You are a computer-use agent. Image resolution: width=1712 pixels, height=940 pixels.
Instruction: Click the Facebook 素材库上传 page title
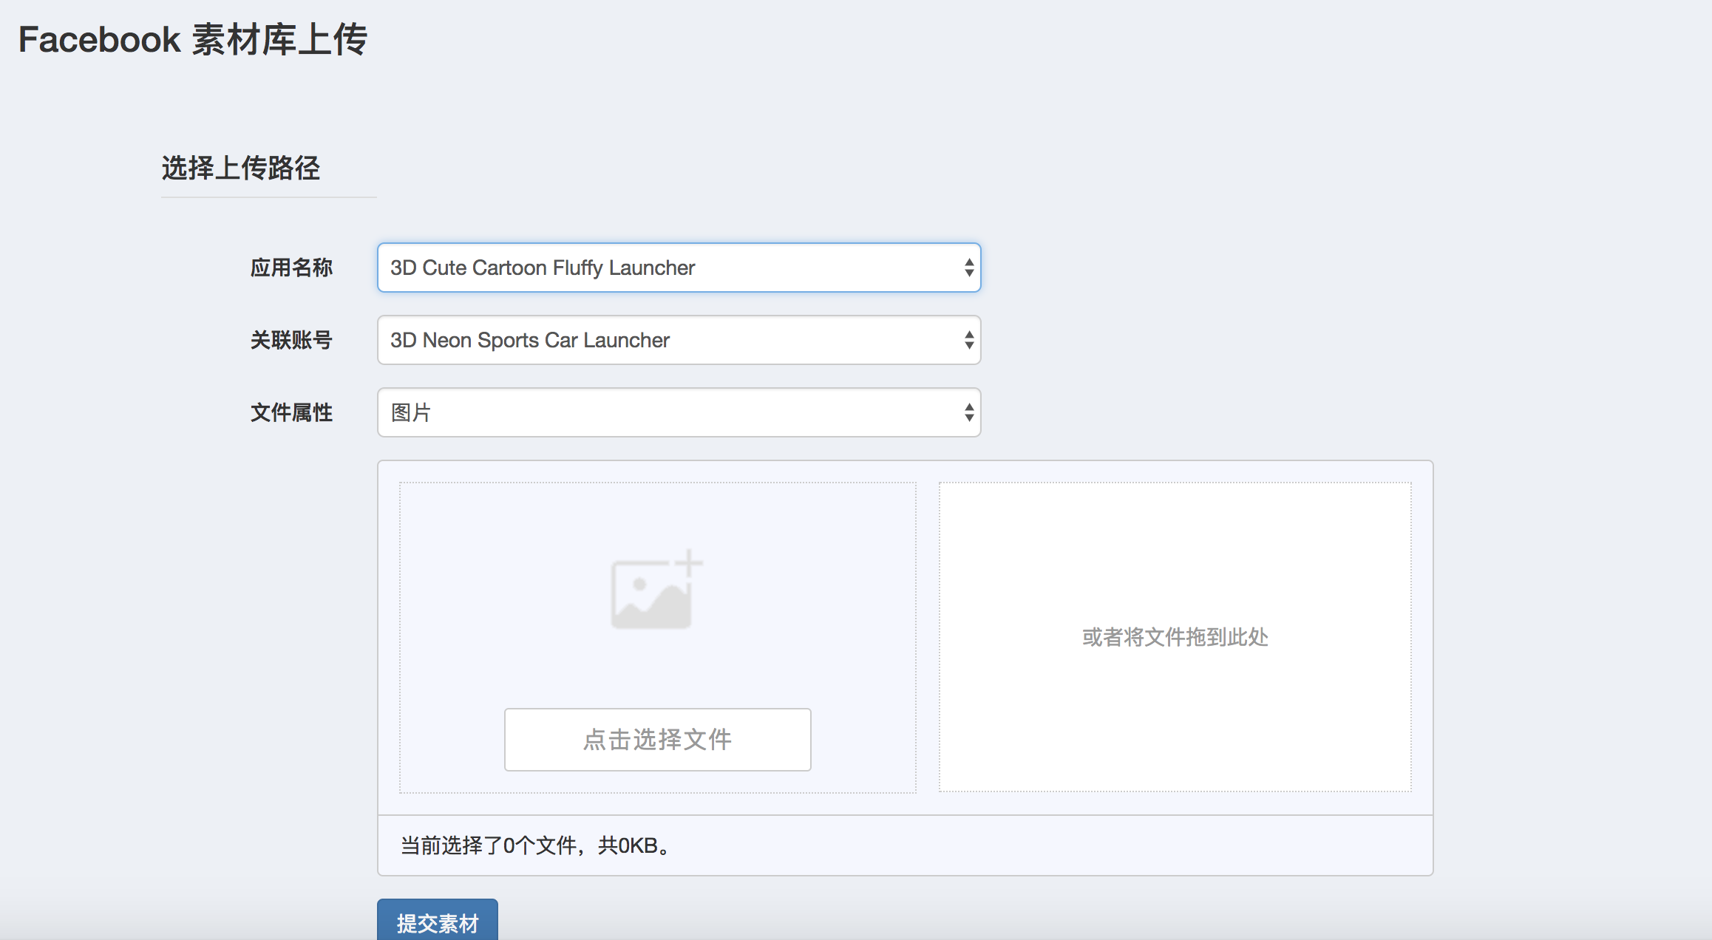tap(193, 40)
